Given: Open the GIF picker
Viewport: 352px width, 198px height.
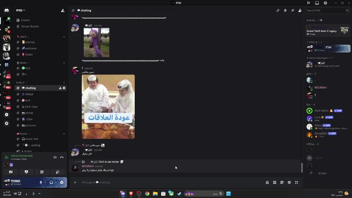Looking at the screenshot, I should pos(274,182).
